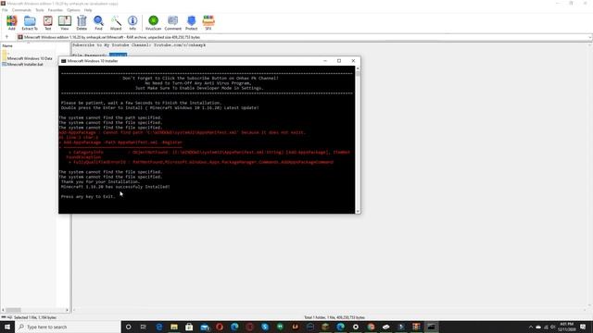The width and height of the screenshot is (593, 333).
Task: Click file list horizontal scrollbar thumb
Action: coord(13,310)
